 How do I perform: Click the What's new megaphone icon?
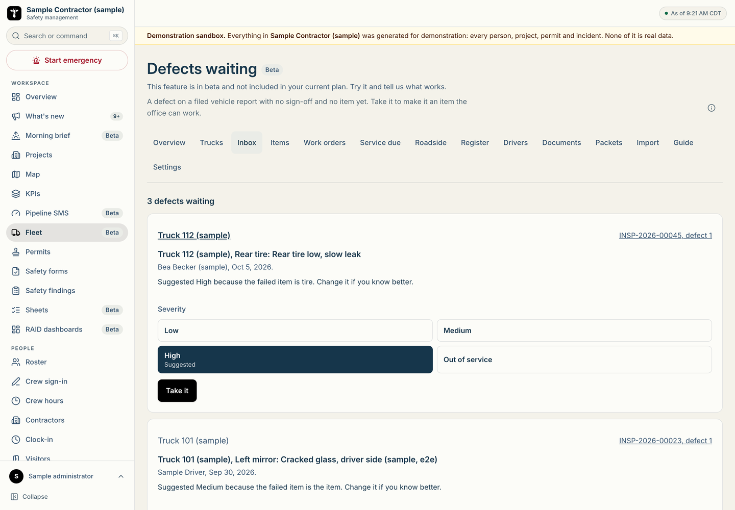point(16,116)
